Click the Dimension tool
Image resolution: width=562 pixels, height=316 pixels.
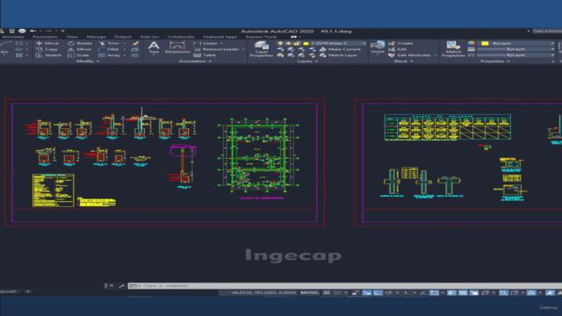pyautogui.click(x=177, y=47)
